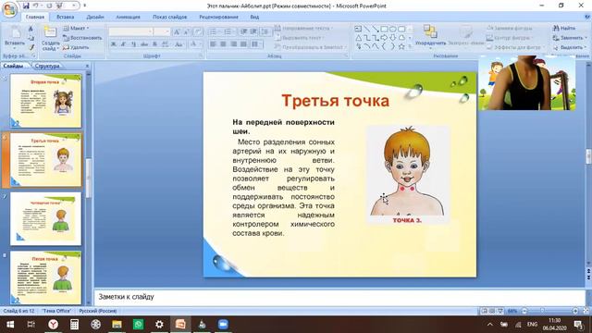Switch to slide sorter view icon
This screenshot has height=333, width=592.
pyautogui.click(x=492, y=311)
